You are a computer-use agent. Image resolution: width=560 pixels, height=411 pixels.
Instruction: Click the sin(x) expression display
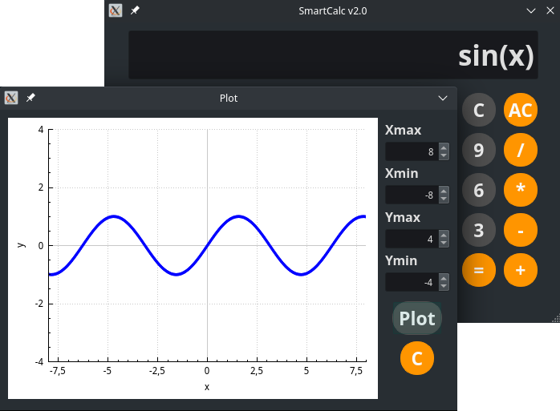333,55
